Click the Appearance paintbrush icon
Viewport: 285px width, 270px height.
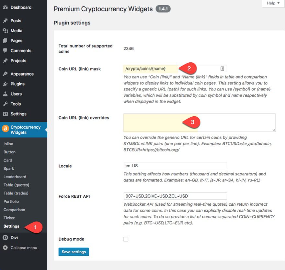tap(5, 74)
